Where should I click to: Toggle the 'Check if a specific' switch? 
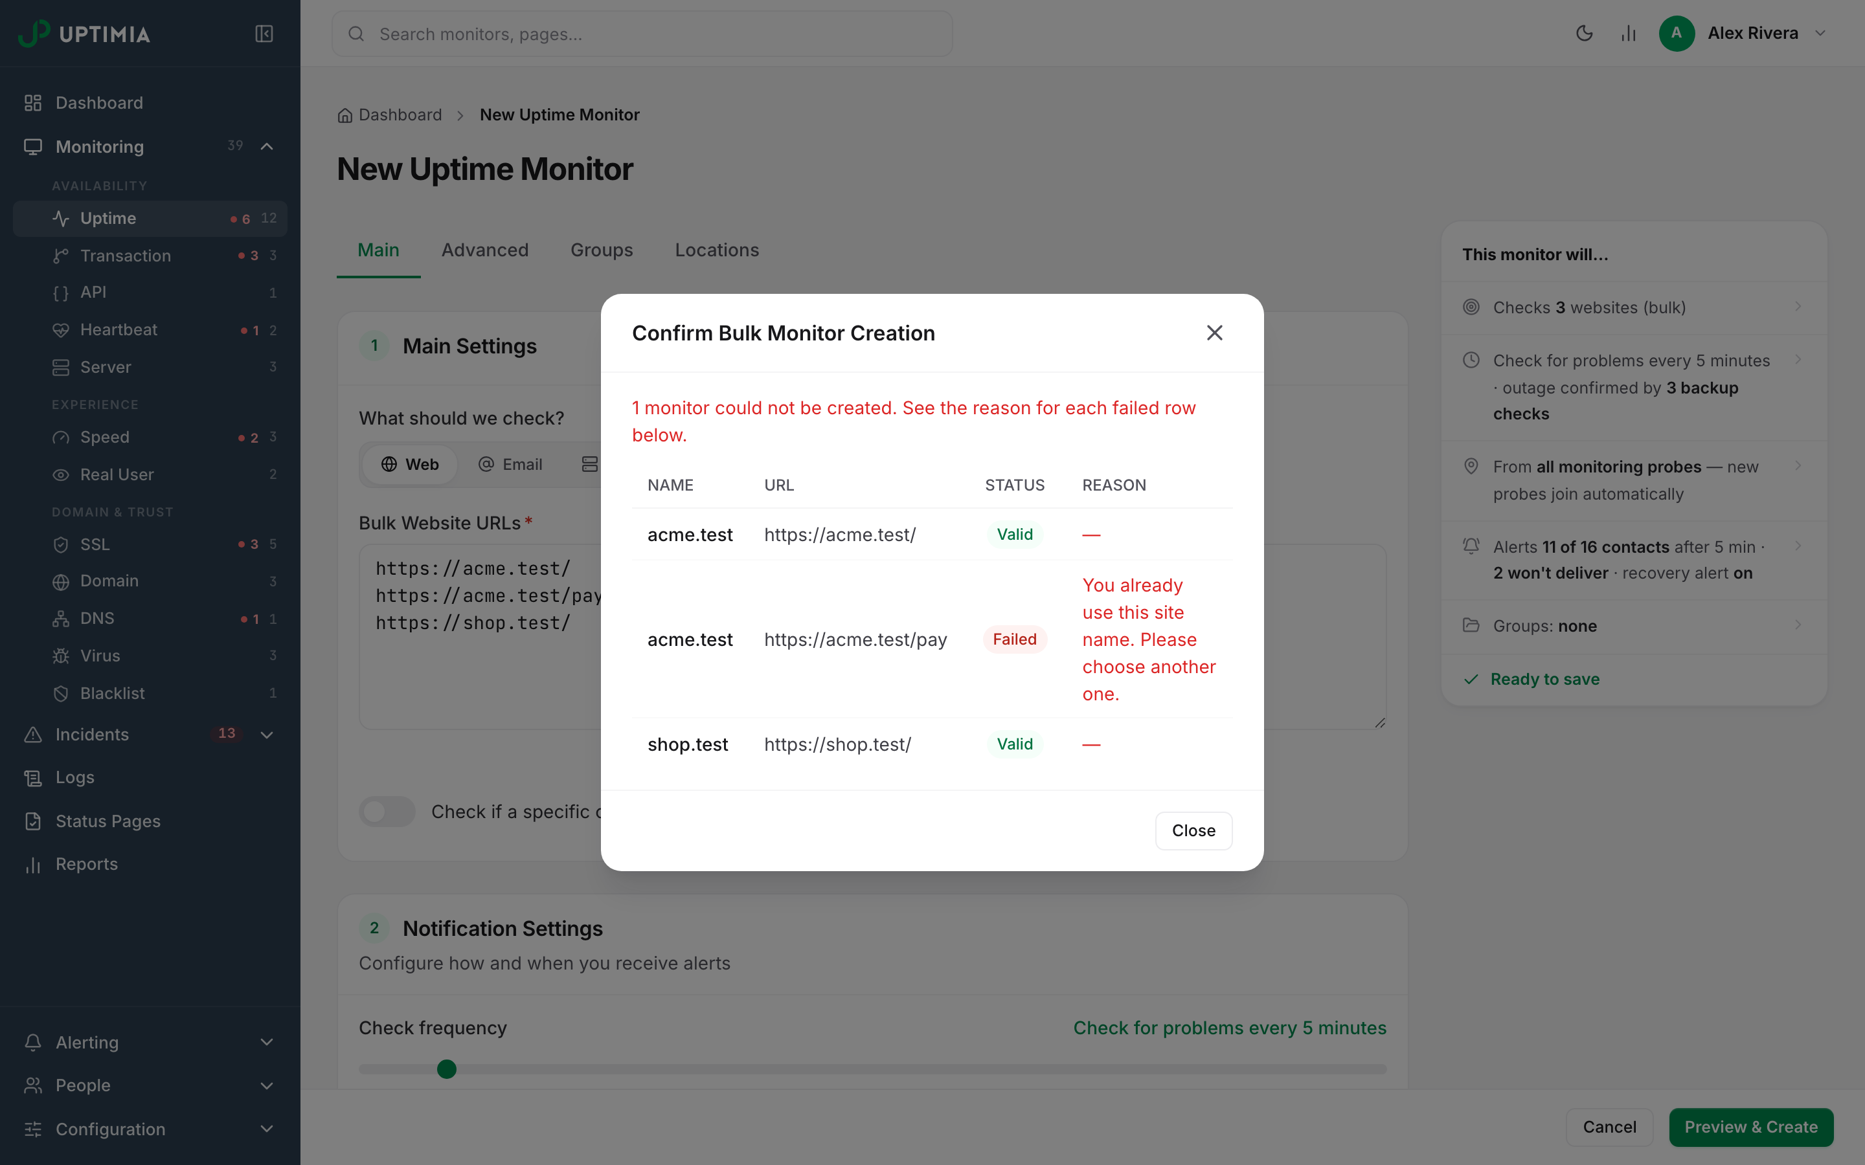387,812
